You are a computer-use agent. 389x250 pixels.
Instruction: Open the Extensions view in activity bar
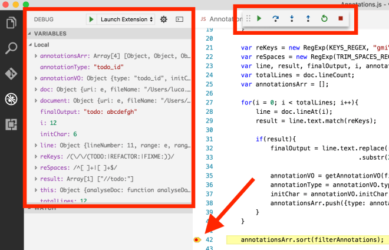[x=11, y=124]
